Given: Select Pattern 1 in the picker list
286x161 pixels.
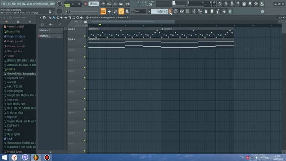Looking at the screenshot, I should click(x=51, y=30).
